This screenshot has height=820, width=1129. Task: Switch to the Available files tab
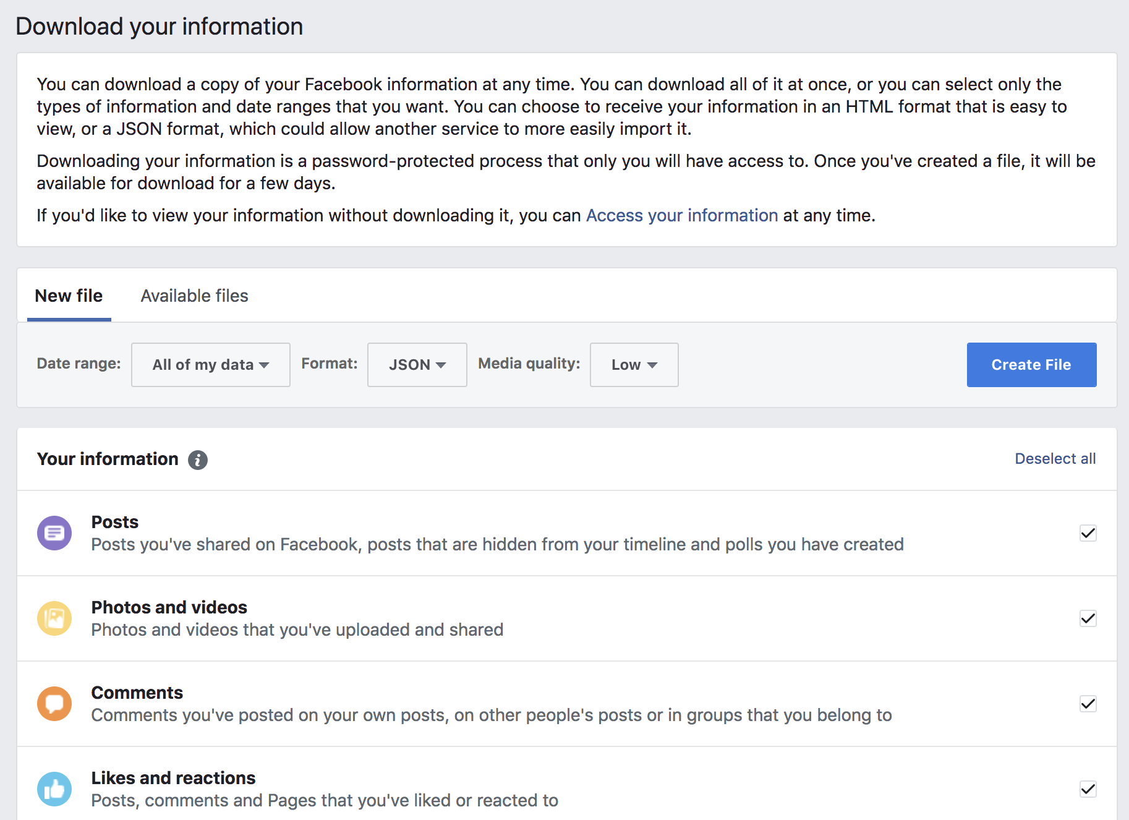(195, 296)
